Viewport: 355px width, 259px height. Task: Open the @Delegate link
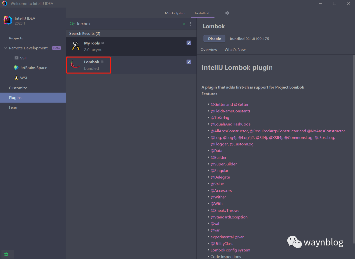[x=220, y=177]
